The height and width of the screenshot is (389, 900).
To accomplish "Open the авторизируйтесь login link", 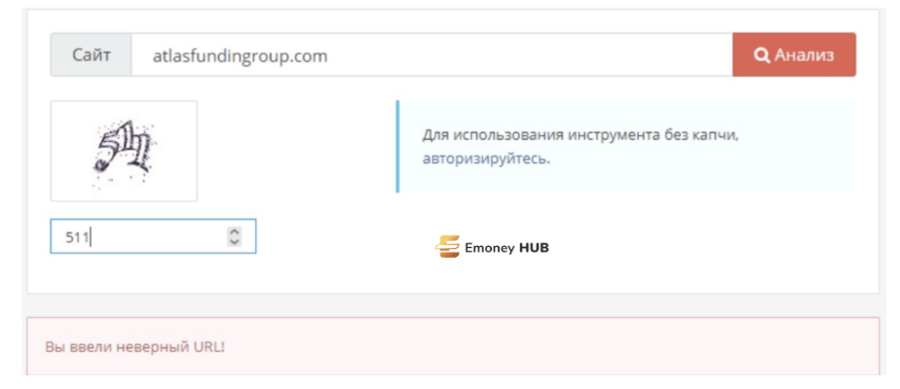I will [486, 159].
